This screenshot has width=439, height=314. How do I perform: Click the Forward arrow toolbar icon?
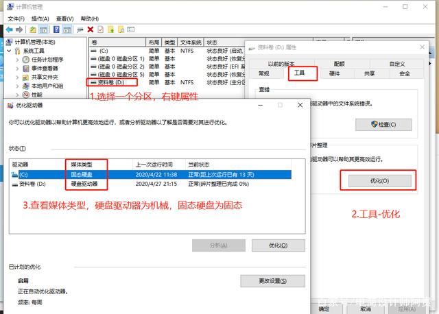(x=19, y=29)
